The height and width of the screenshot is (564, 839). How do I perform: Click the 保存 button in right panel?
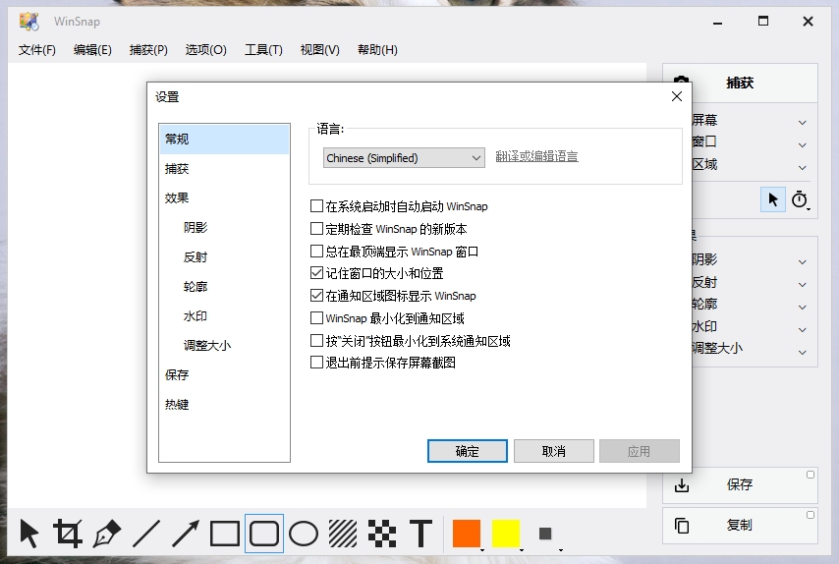tap(740, 484)
